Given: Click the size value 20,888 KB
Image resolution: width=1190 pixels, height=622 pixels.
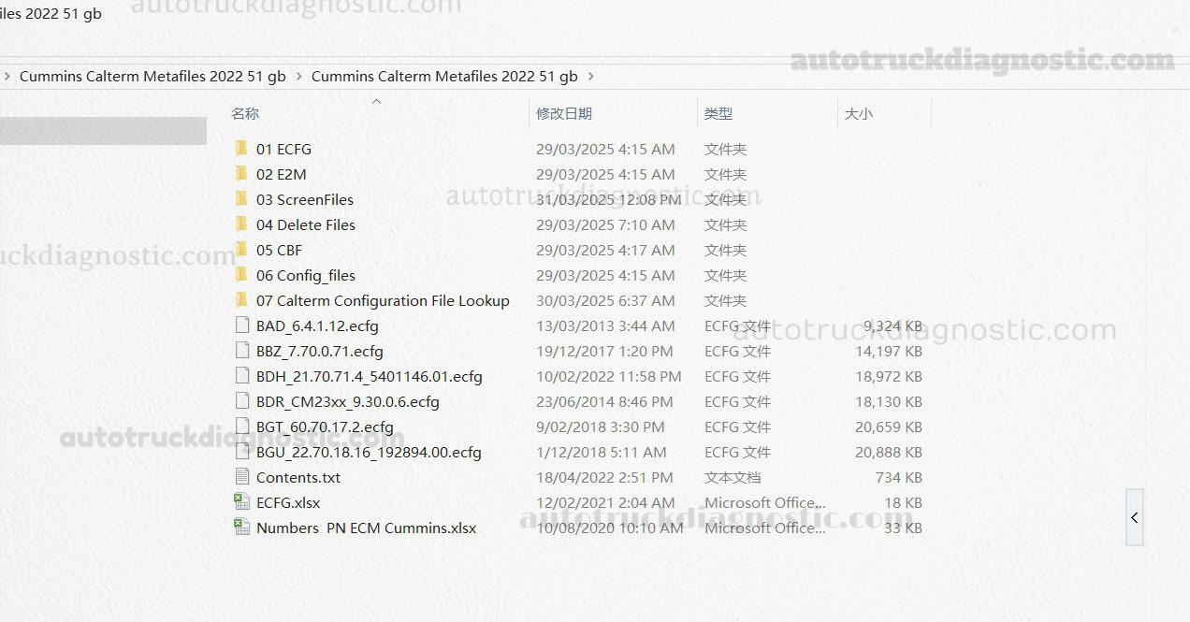Looking at the screenshot, I should 889,452.
